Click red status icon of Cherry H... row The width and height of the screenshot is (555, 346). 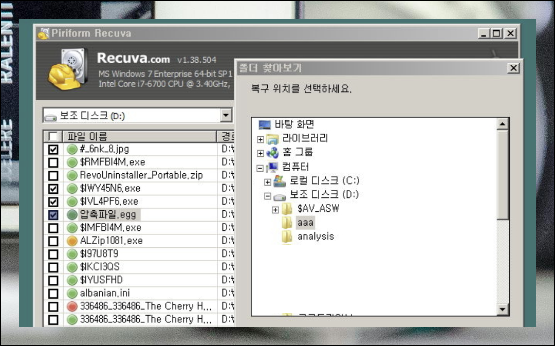[72, 306]
